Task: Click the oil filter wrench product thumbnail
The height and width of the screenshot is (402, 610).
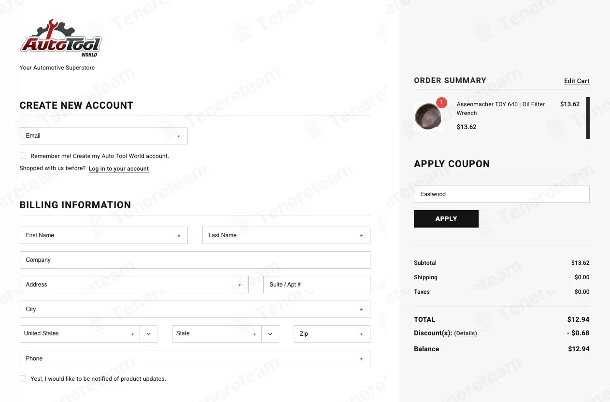Action: 428,116
